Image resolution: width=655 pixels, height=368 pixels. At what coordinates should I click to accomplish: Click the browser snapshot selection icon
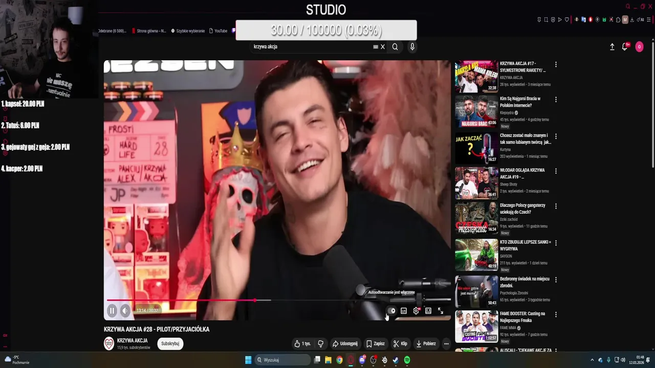point(546,20)
